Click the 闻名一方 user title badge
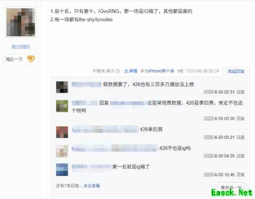 click(x=14, y=59)
